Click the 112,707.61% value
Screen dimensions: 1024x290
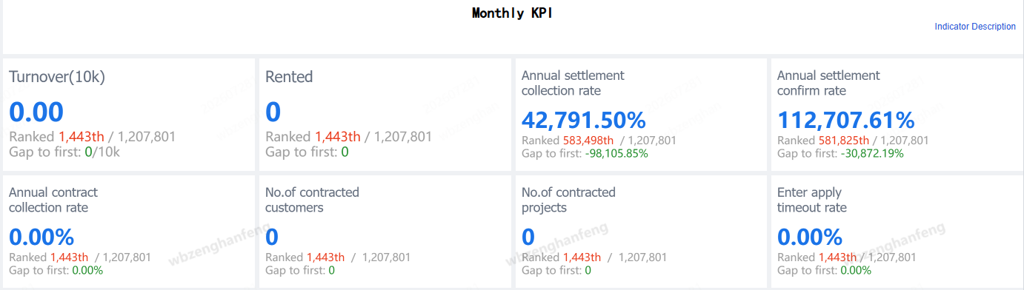pyautogui.click(x=846, y=120)
